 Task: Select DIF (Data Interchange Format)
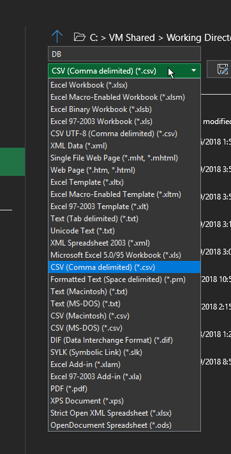pos(124,340)
